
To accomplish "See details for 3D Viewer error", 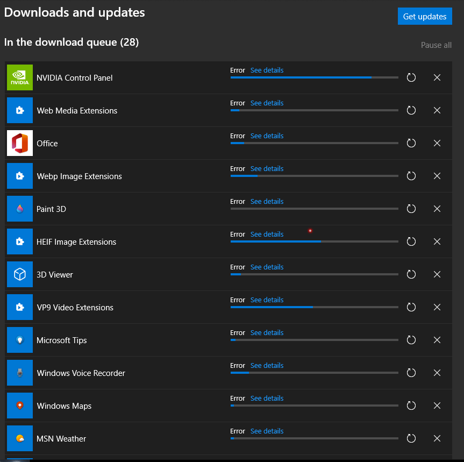I will 267,267.
